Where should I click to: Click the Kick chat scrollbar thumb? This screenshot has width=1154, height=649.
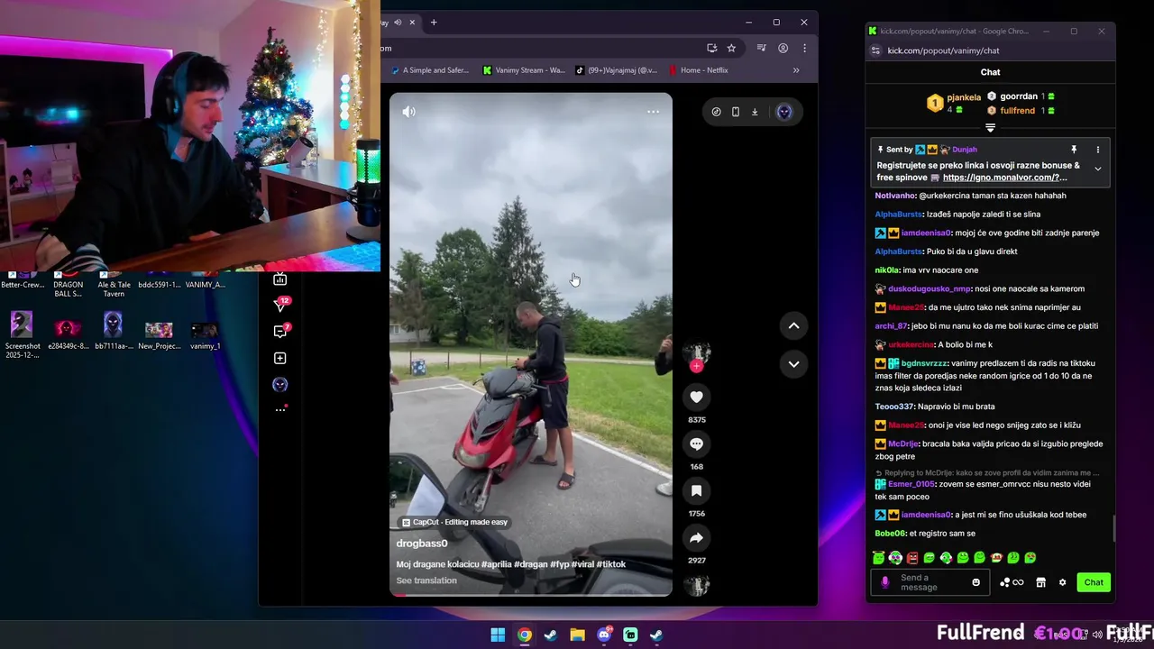point(1113,529)
